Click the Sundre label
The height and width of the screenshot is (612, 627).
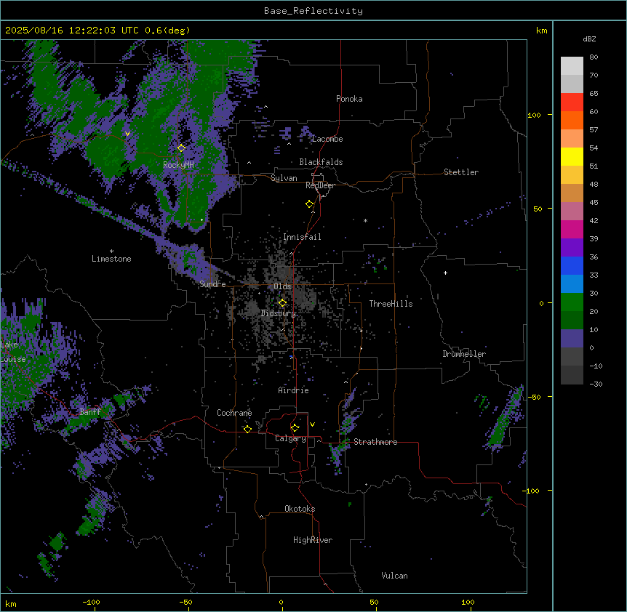(212, 284)
